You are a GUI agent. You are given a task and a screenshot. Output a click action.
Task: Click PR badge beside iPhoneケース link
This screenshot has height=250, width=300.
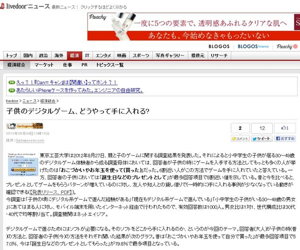[x=11, y=90]
